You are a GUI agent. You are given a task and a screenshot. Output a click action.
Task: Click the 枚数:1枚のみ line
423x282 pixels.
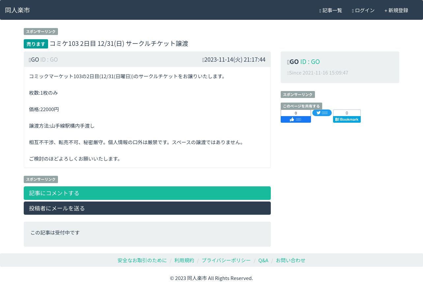pyautogui.click(x=43, y=93)
